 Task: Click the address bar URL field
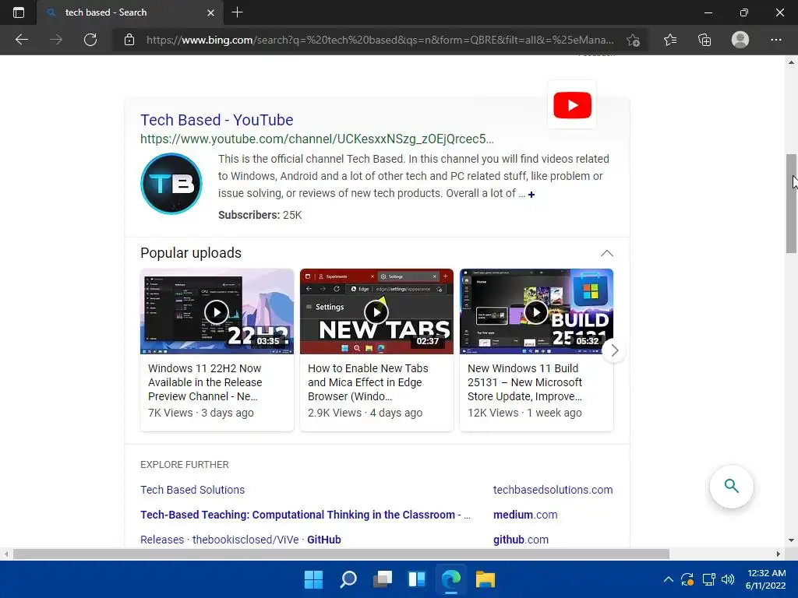coord(380,40)
